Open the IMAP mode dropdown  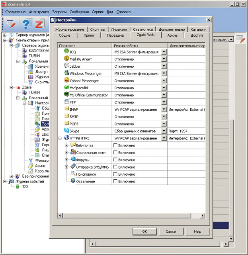(x=164, y=109)
